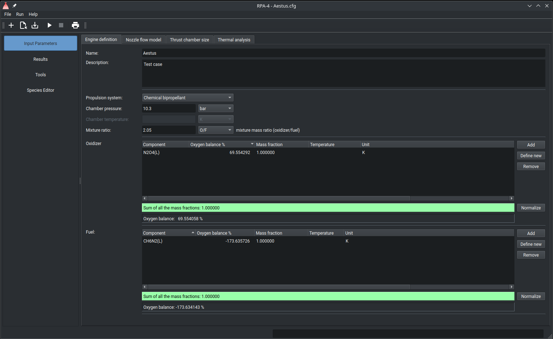Open the Thermal analysis tab
This screenshot has width=553, height=339.
click(234, 40)
